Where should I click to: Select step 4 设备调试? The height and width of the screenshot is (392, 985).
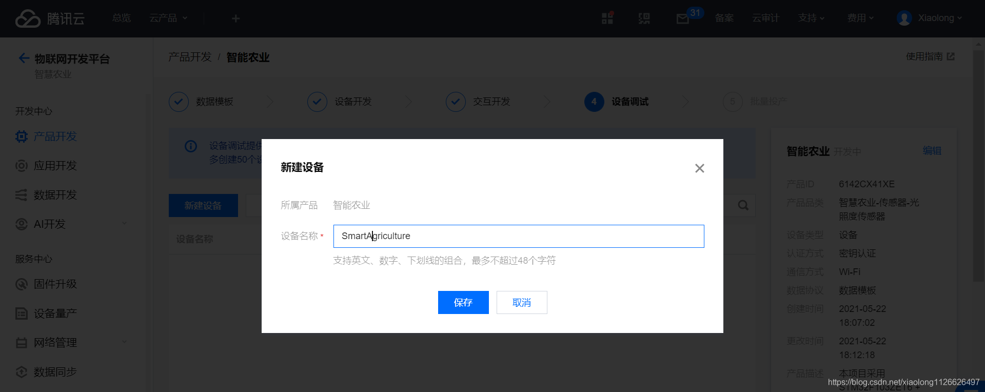click(x=617, y=102)
